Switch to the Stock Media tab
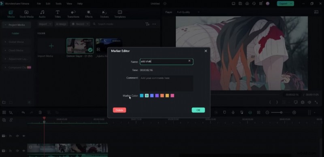 26,14
